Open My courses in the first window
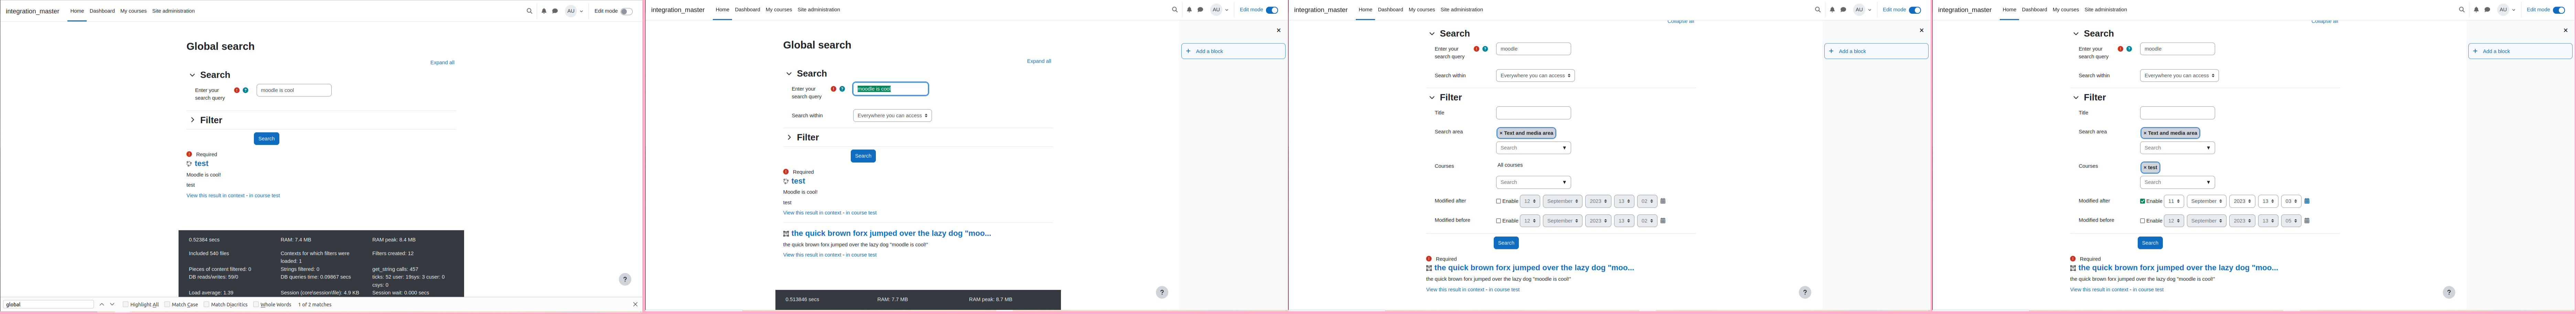 pyautogui.click(x=133, y=11)
